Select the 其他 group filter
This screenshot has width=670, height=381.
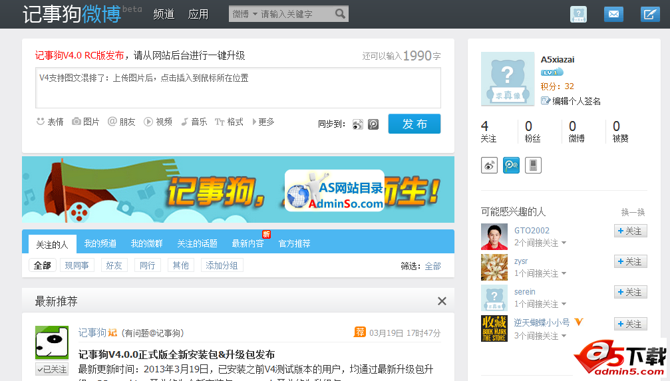coord(181,265)
